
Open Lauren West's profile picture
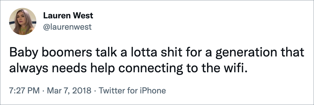pyautogui.click(x=23, y=21)
